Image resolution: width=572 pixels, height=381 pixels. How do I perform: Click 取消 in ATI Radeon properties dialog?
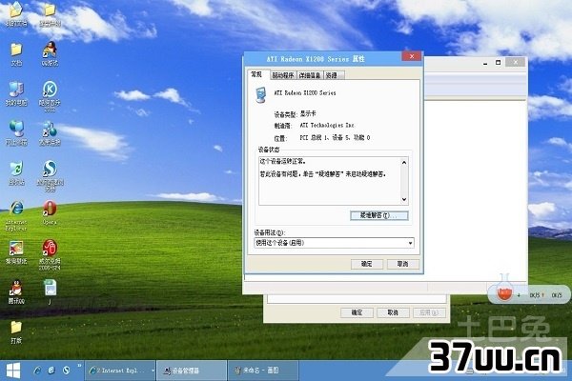click(x=402, y=264)
